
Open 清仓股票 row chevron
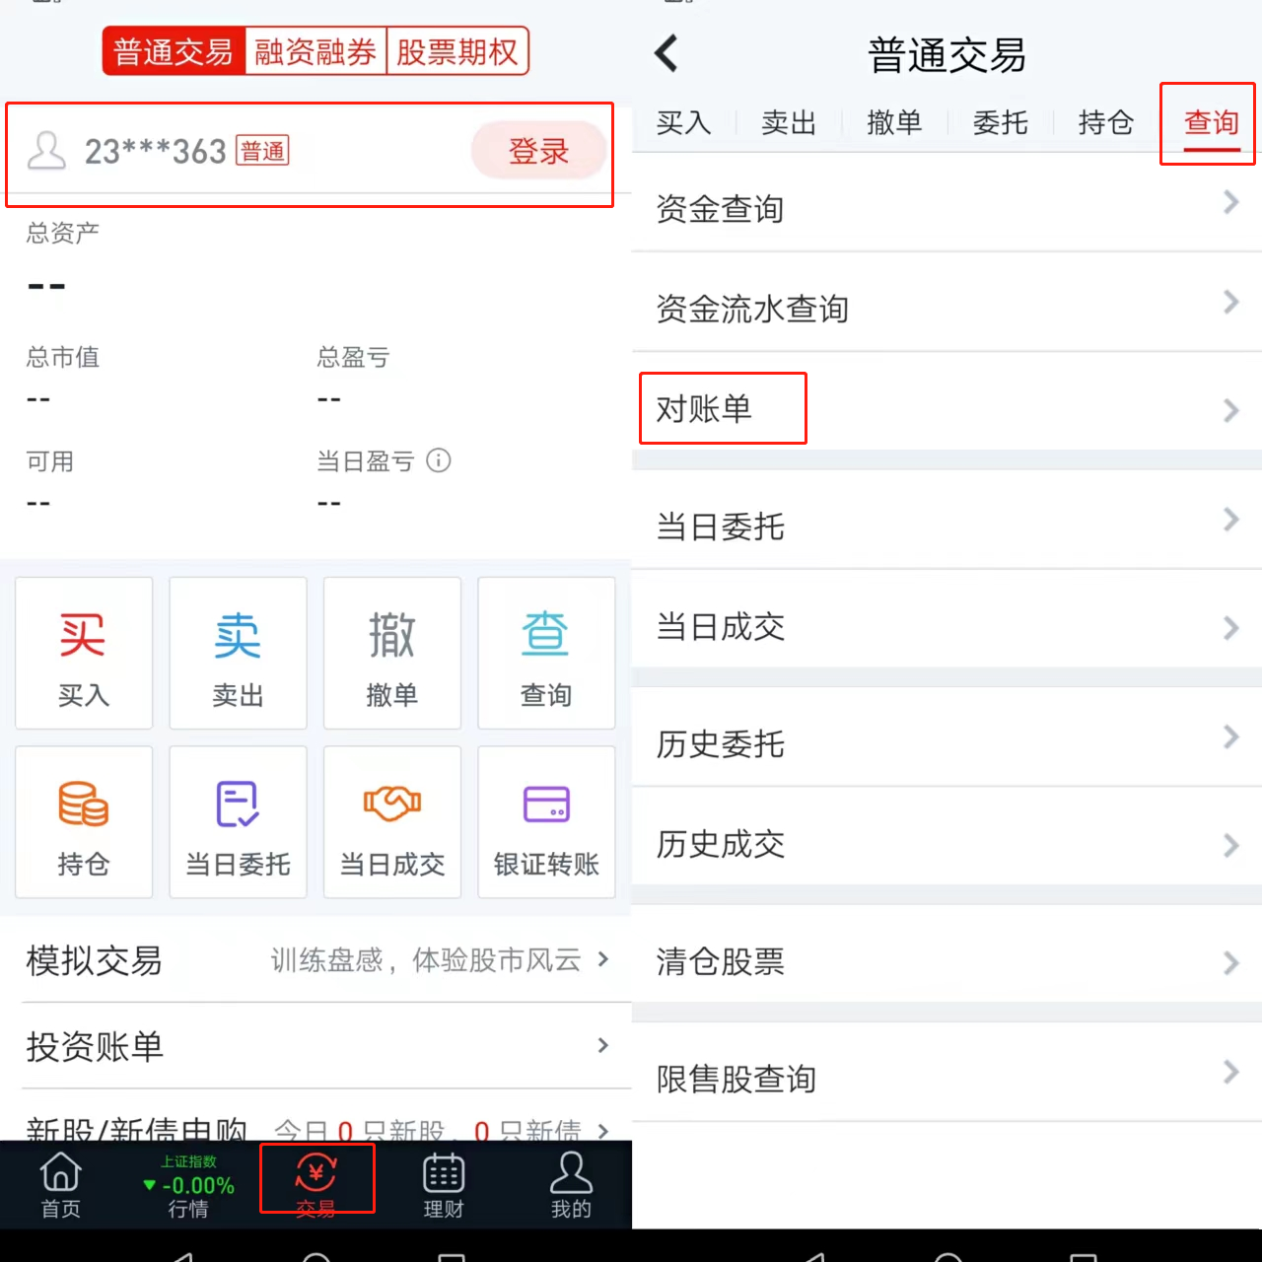click(1230, 963)
